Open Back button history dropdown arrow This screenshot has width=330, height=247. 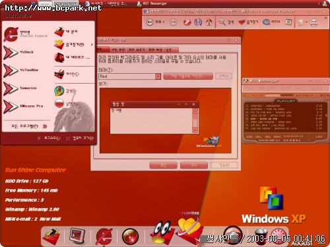click(164, 22)
